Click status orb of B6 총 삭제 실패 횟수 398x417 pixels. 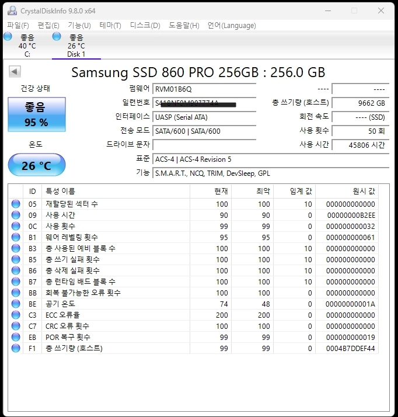[16, 271]
